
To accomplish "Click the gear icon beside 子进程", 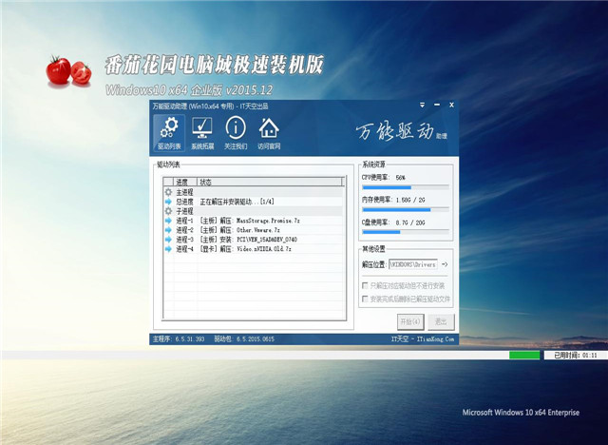I will click(x=168, y=211).
